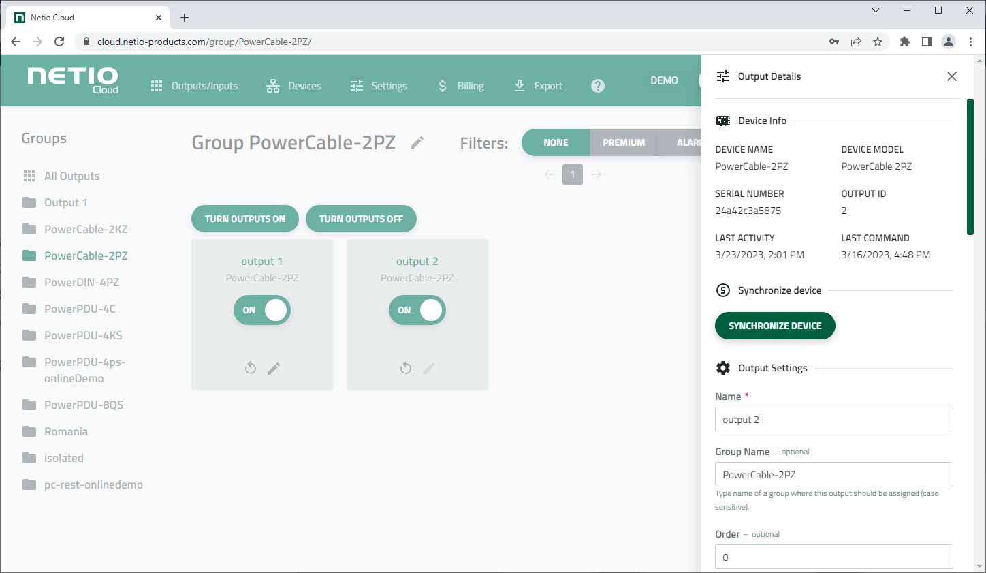Click the Output Details panel scrollbar

[970, 167]
